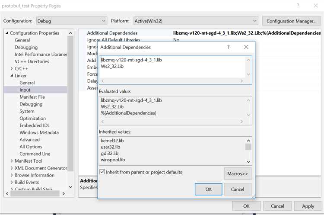Viewport: 324px width, 215px height.
Task: Select Optimization under Linker
Action: pos(33,119)
